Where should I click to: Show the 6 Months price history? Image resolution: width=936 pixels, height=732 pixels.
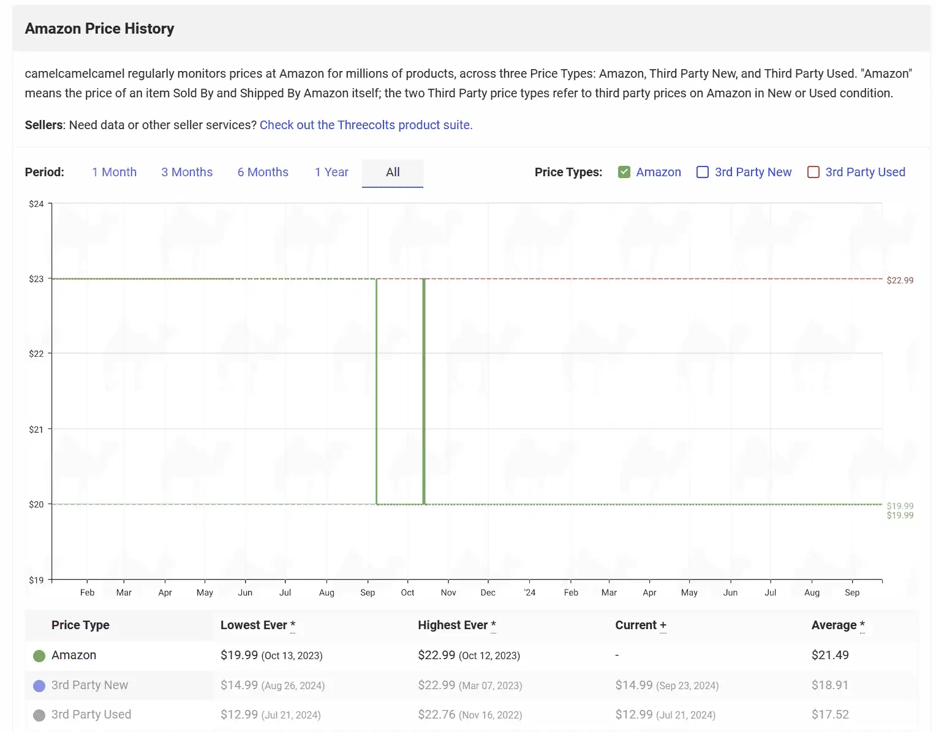pyautogui.click(x=263, y=172)
